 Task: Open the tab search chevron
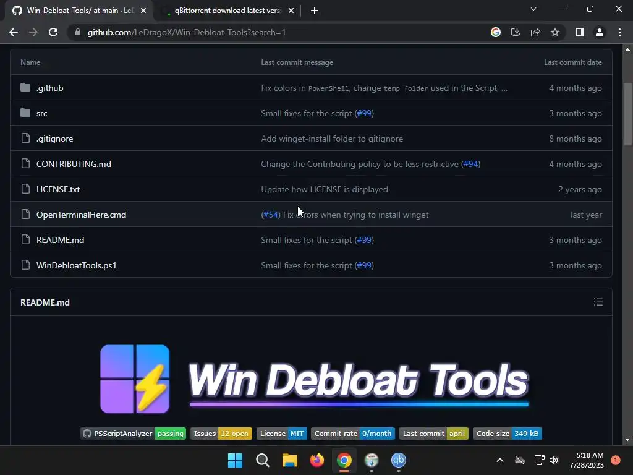(533, 9)
